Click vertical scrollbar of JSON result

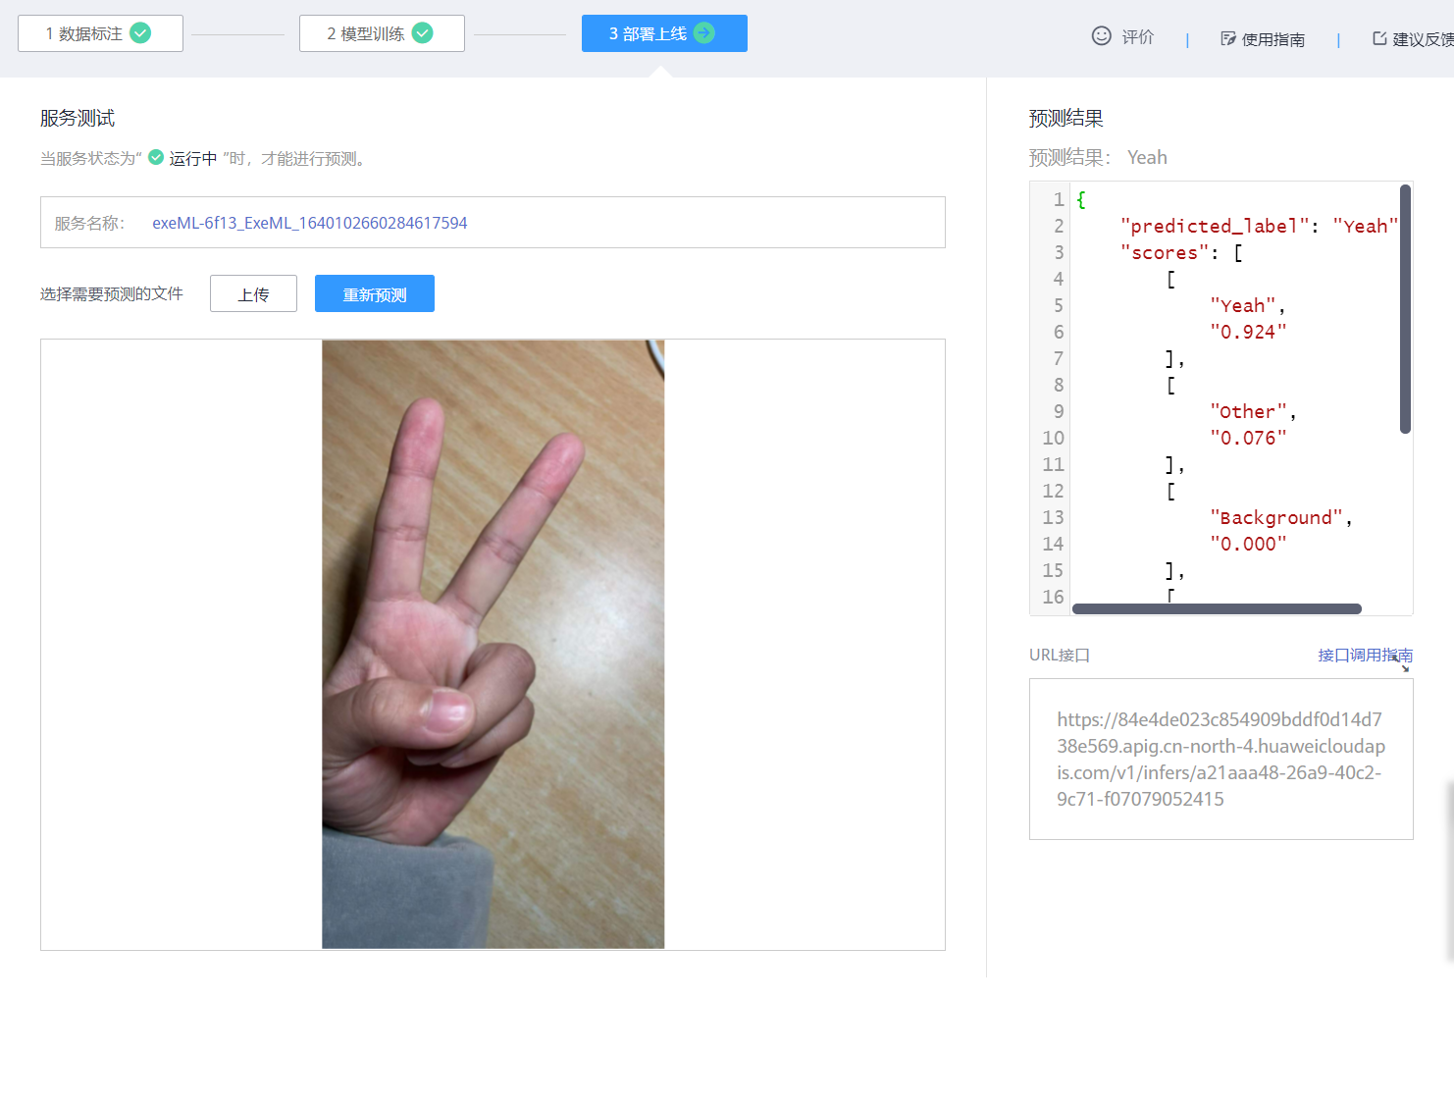pyautogui.click(x=1405, y=309)
